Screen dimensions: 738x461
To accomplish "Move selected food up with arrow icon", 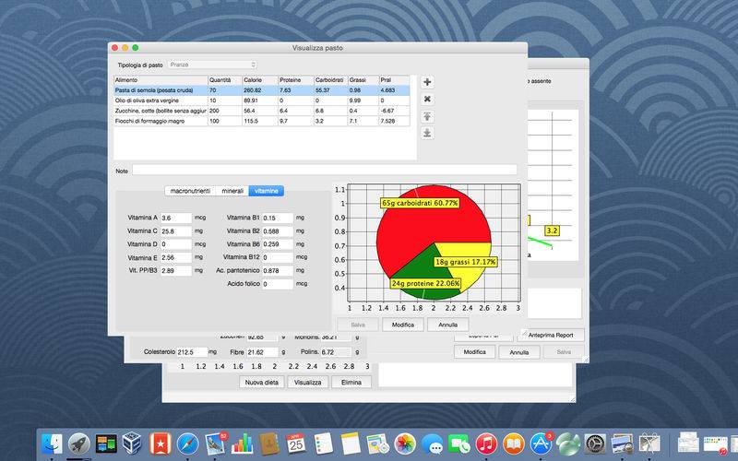I will [x=427, y=116].
